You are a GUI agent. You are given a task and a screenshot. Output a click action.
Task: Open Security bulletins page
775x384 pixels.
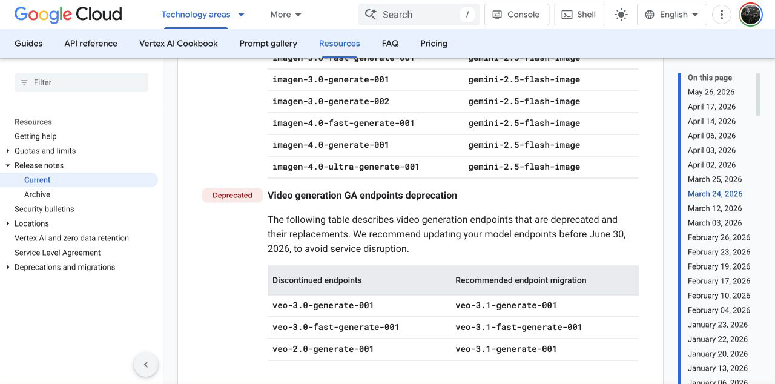[x=44, y=209]
